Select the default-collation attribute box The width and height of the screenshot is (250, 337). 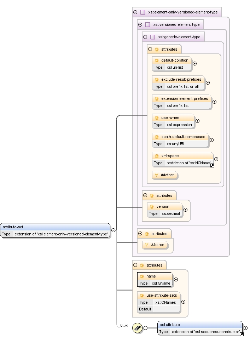171,64
